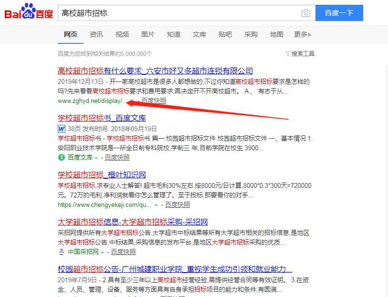Open 百度快照 for chengyekeji result

178,205
